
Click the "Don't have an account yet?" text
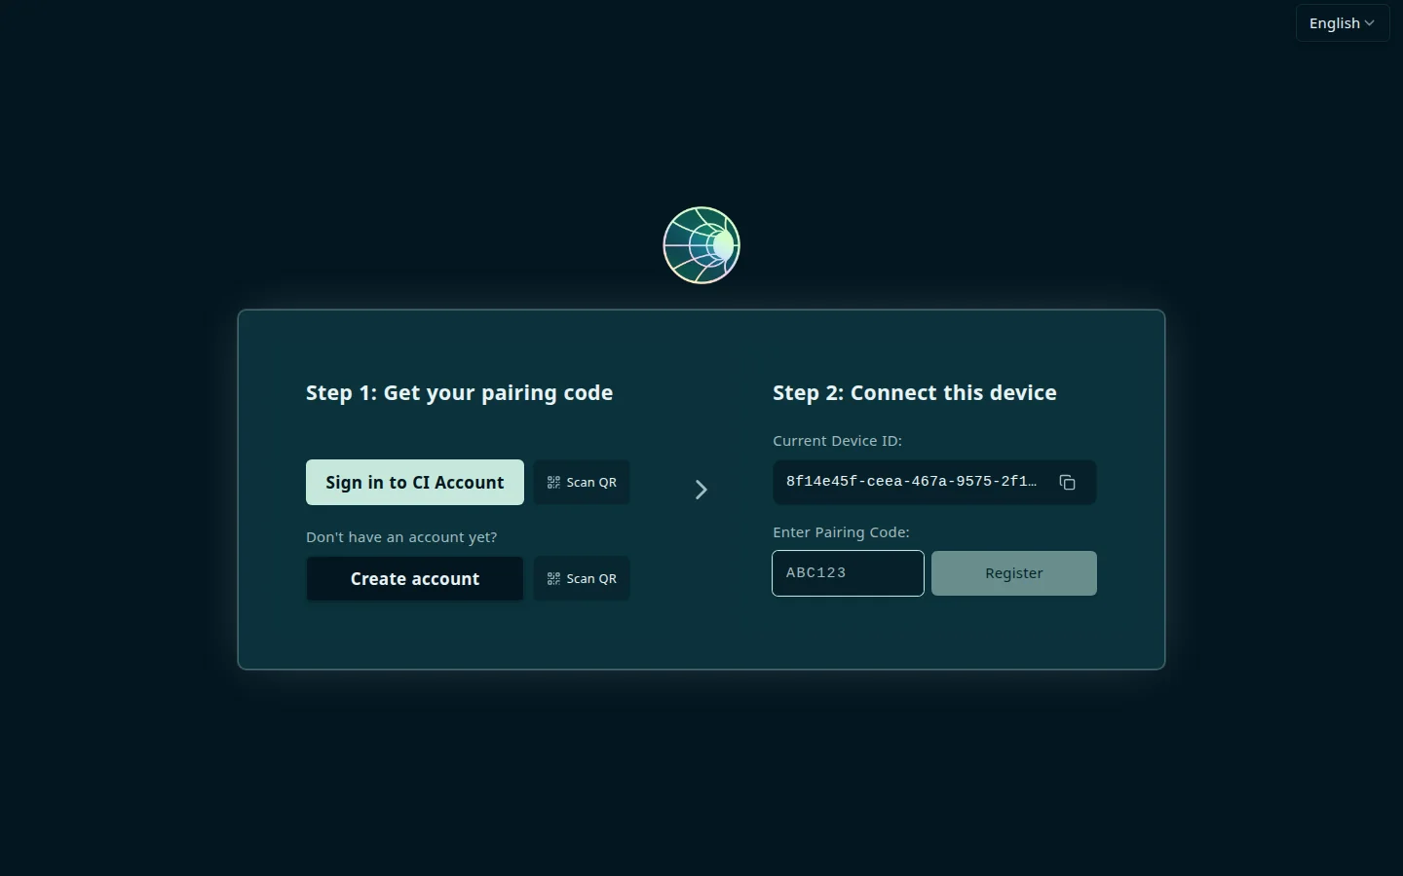pyautogui.click(x=401, y=537)
